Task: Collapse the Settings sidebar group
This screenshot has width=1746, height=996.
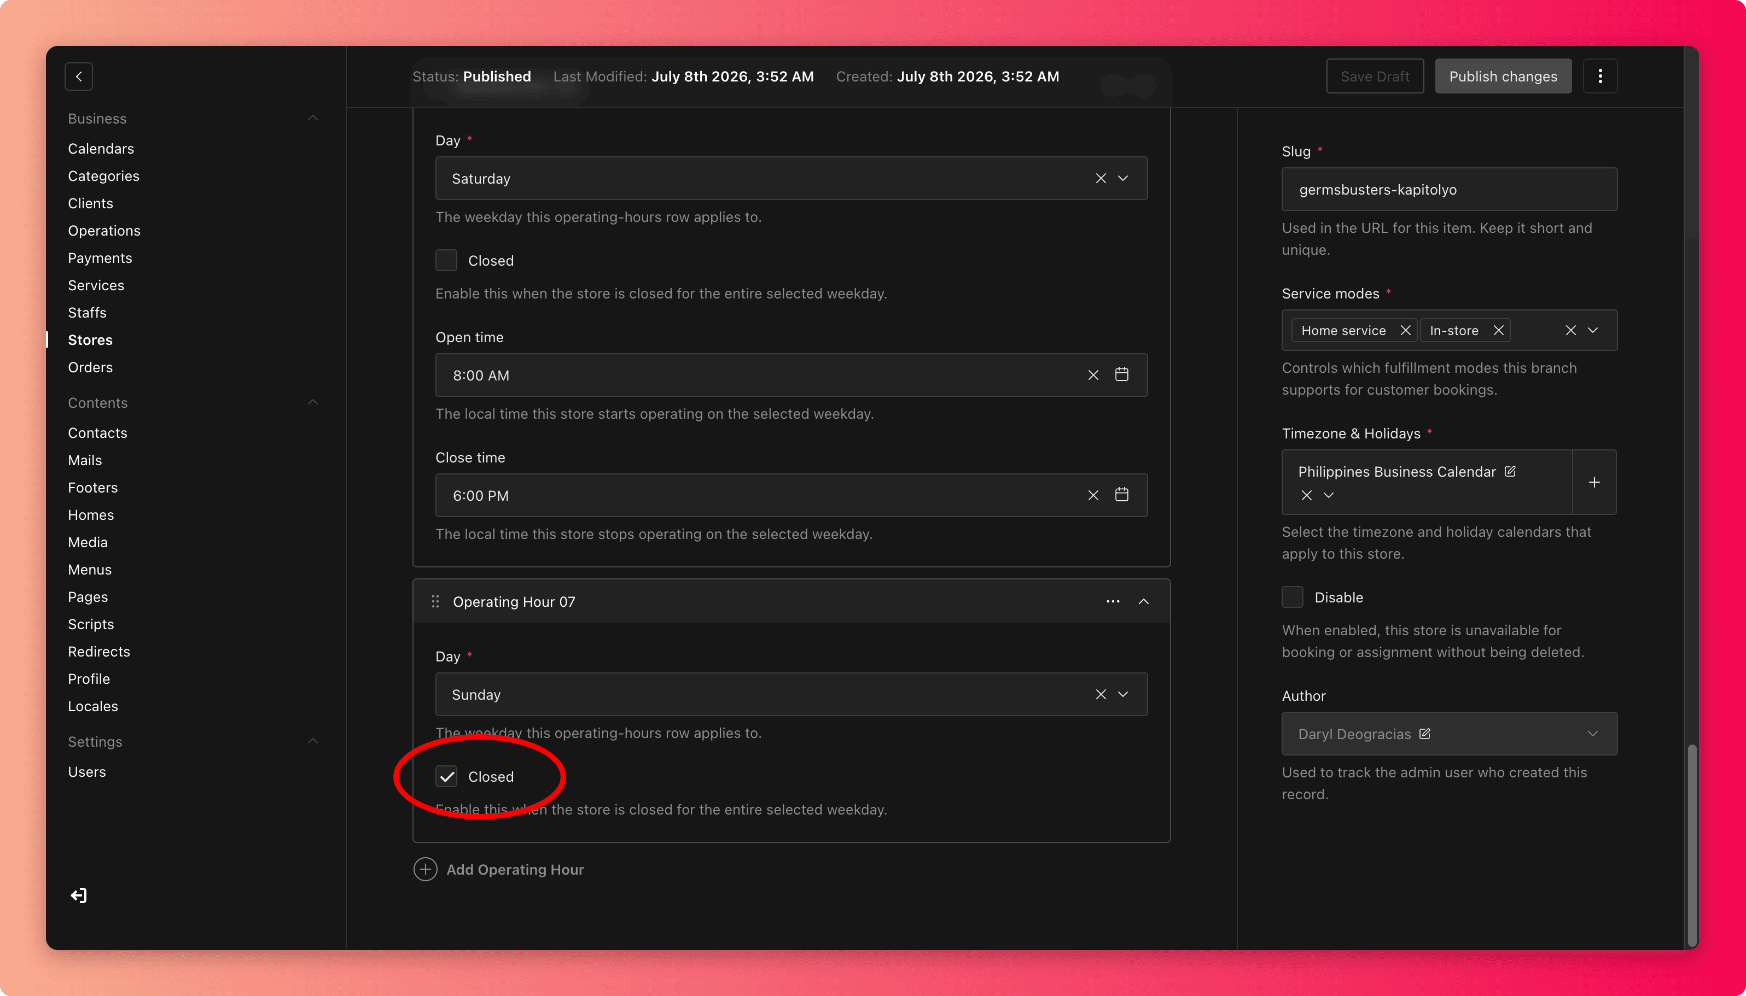Action: (312, 741)
